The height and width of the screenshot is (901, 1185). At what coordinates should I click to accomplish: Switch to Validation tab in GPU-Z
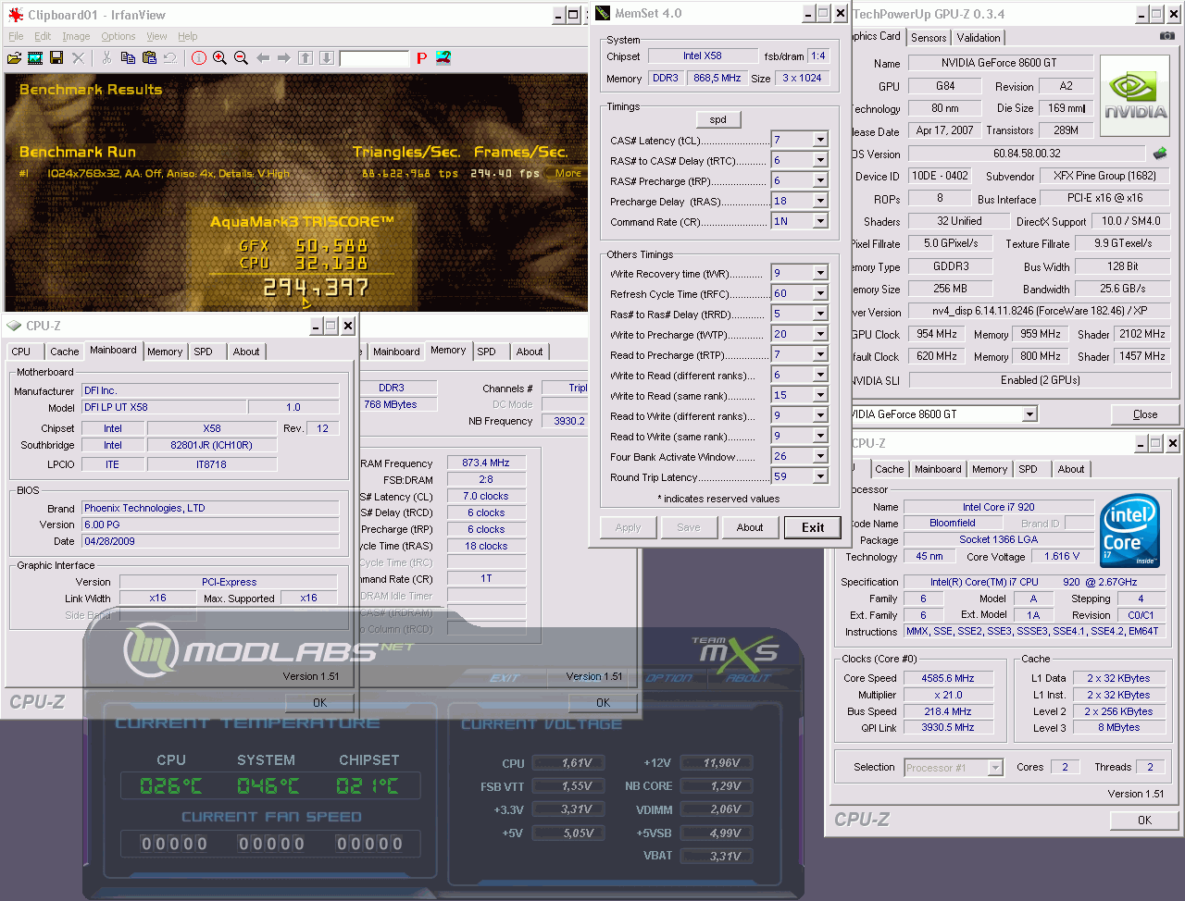coord(979,38)
